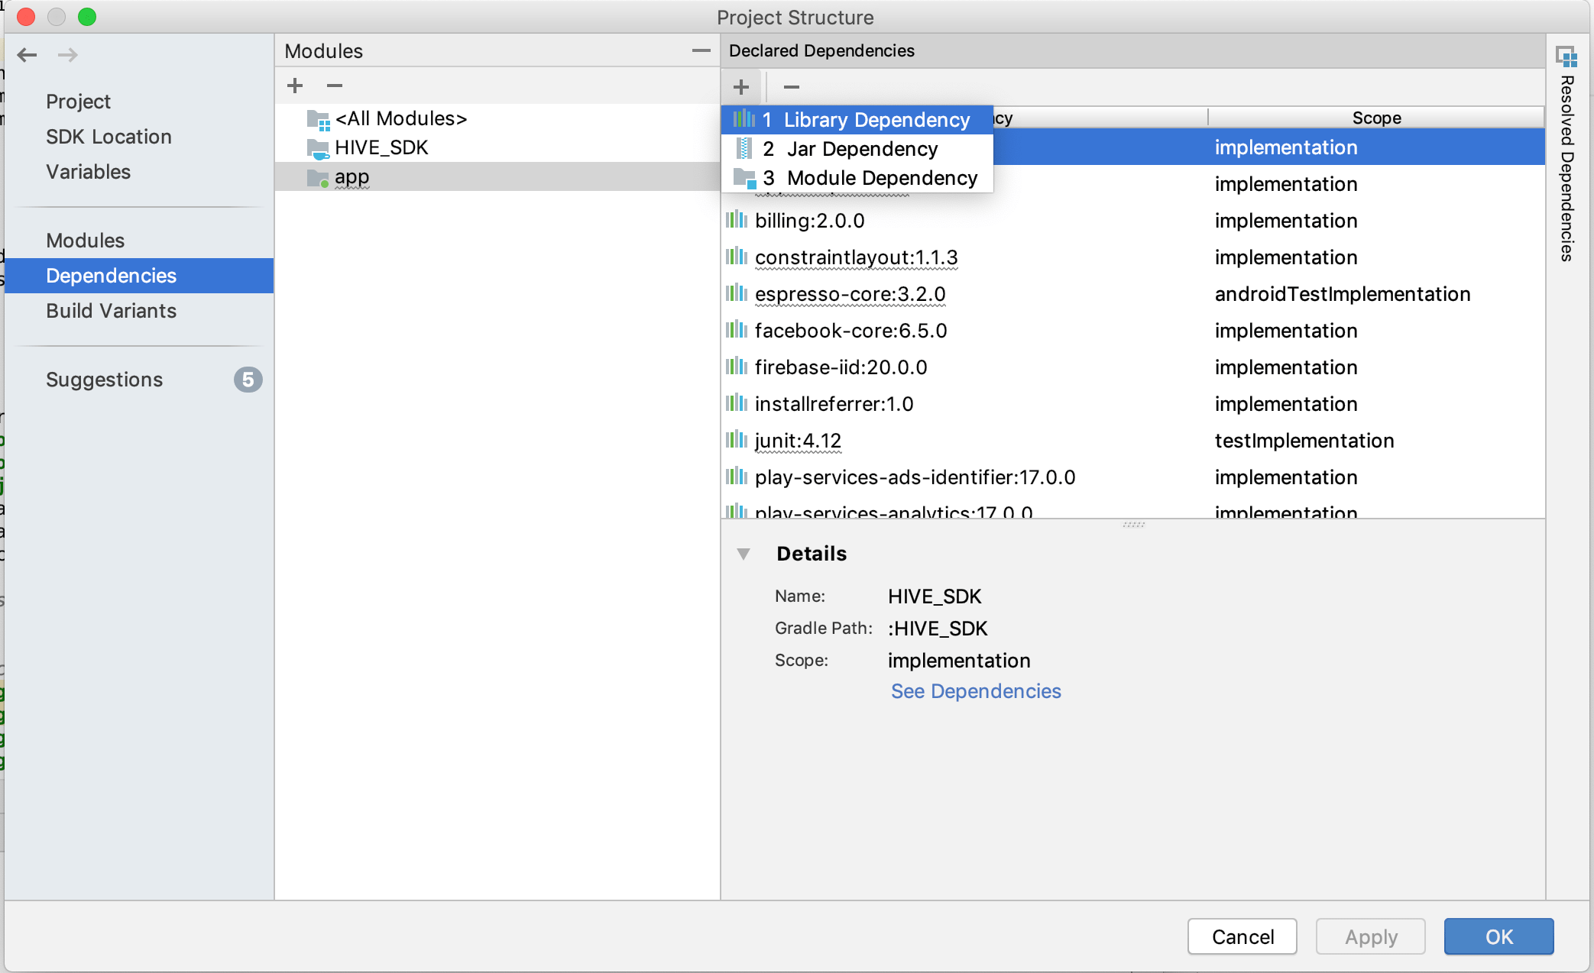Open the See Dependencies link
The height and width of the screenshot is (973, 1594).
(x=975, y=691)
